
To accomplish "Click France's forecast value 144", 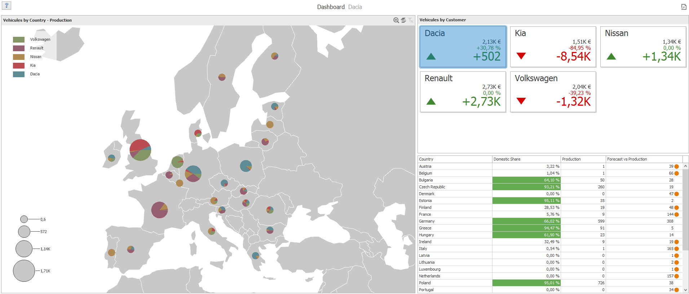I will click(x=670, y=214).
